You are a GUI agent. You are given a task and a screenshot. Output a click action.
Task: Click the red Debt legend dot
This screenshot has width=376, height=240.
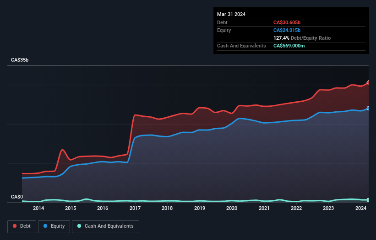tap(15, 226)
